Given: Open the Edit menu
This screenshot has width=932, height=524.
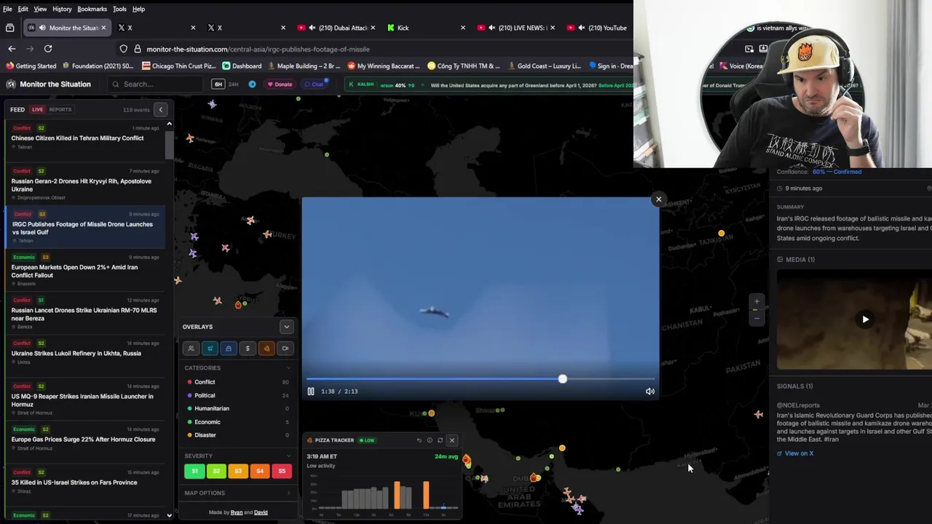Looking at the screenshot, I should 23,9.
